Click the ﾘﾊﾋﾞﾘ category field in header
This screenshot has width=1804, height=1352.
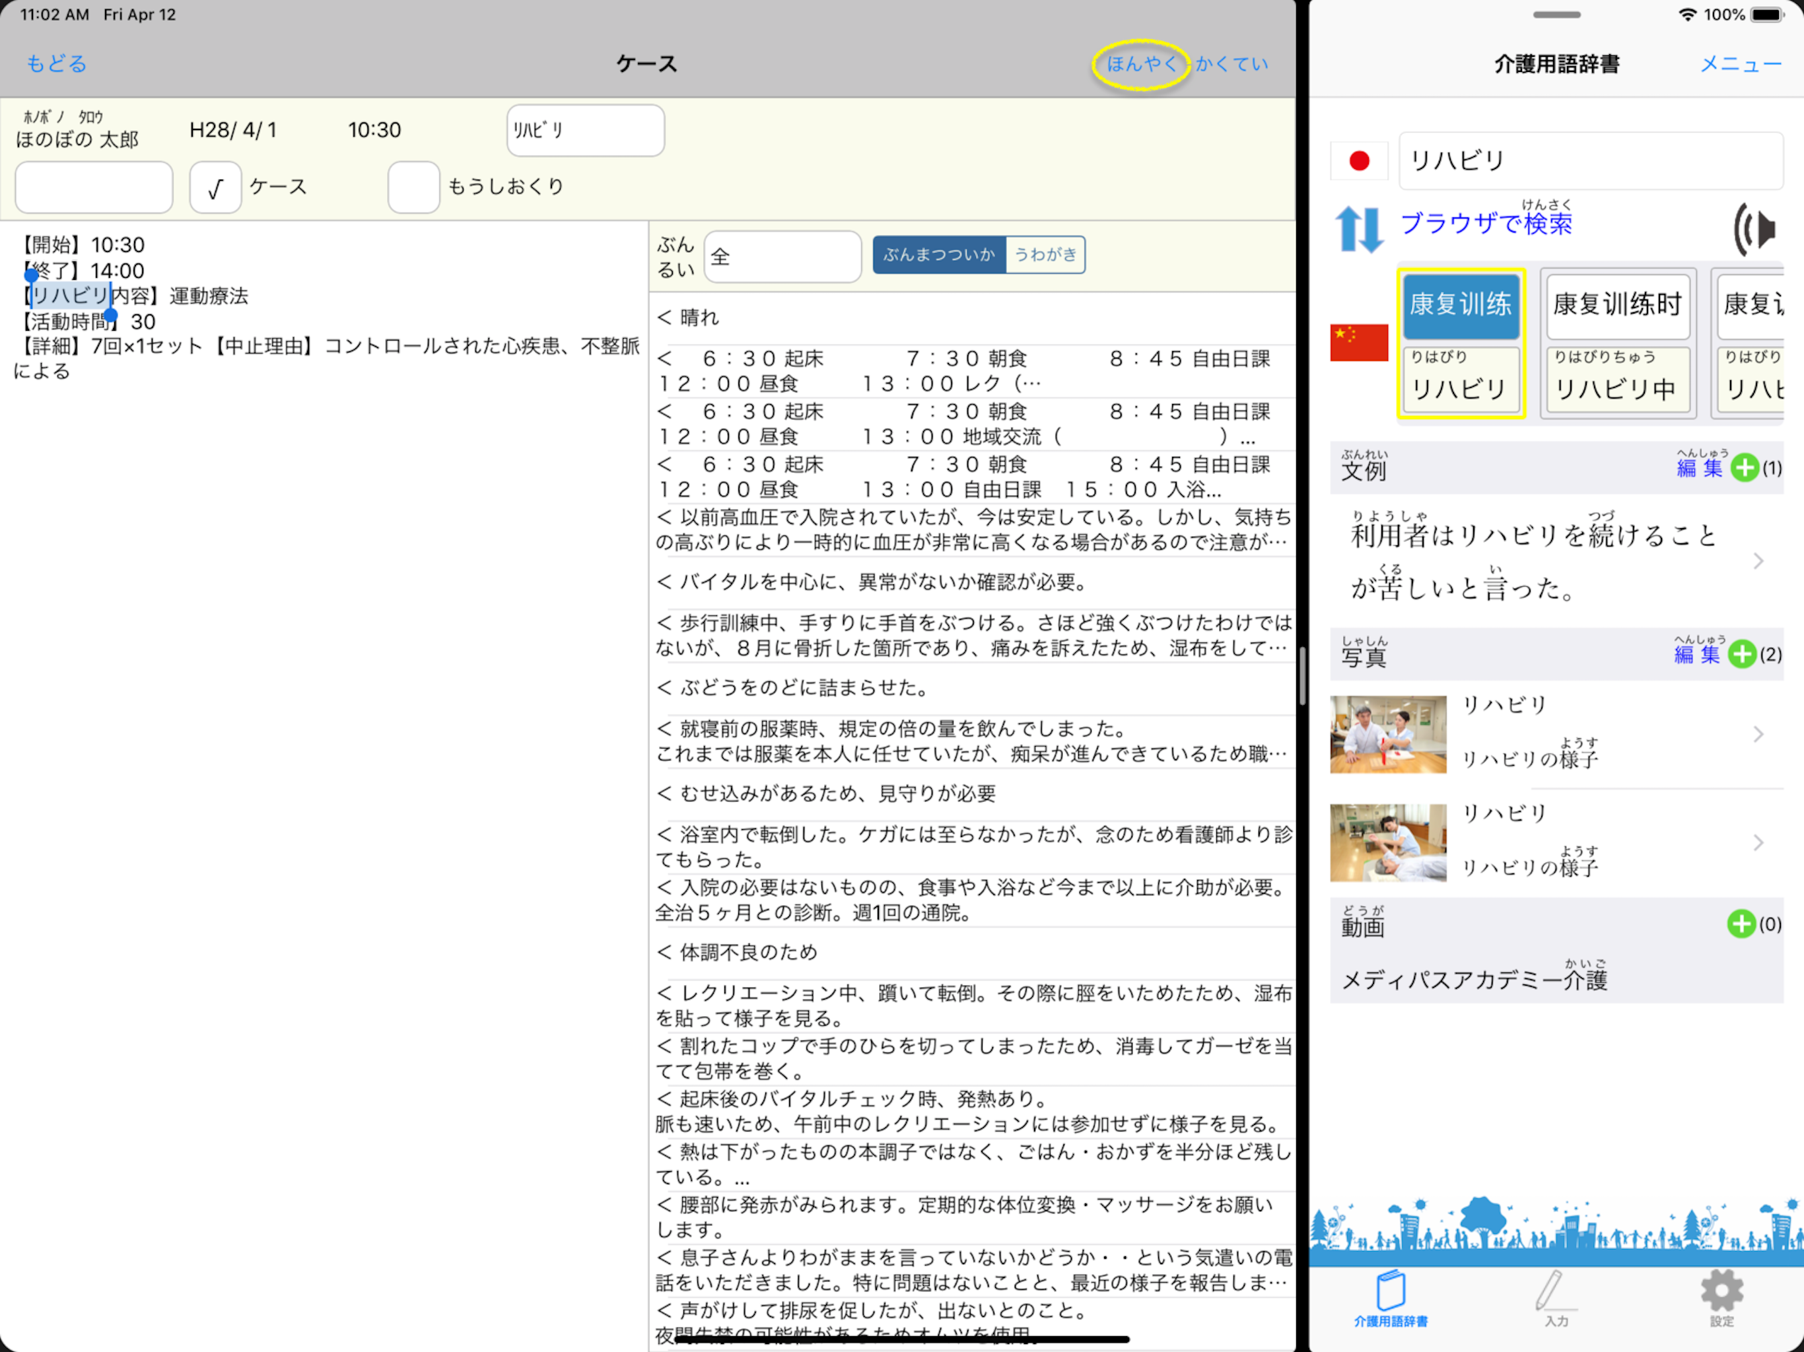585,131
